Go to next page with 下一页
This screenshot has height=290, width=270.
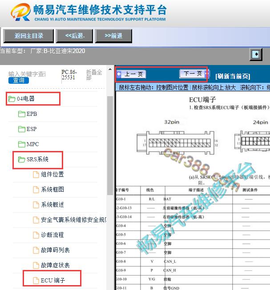click(x=194, y=74)
